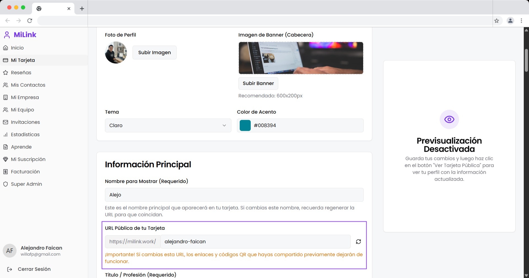Open the browser three-dot menu
The image size is (529, 278).
click(521, 21)
